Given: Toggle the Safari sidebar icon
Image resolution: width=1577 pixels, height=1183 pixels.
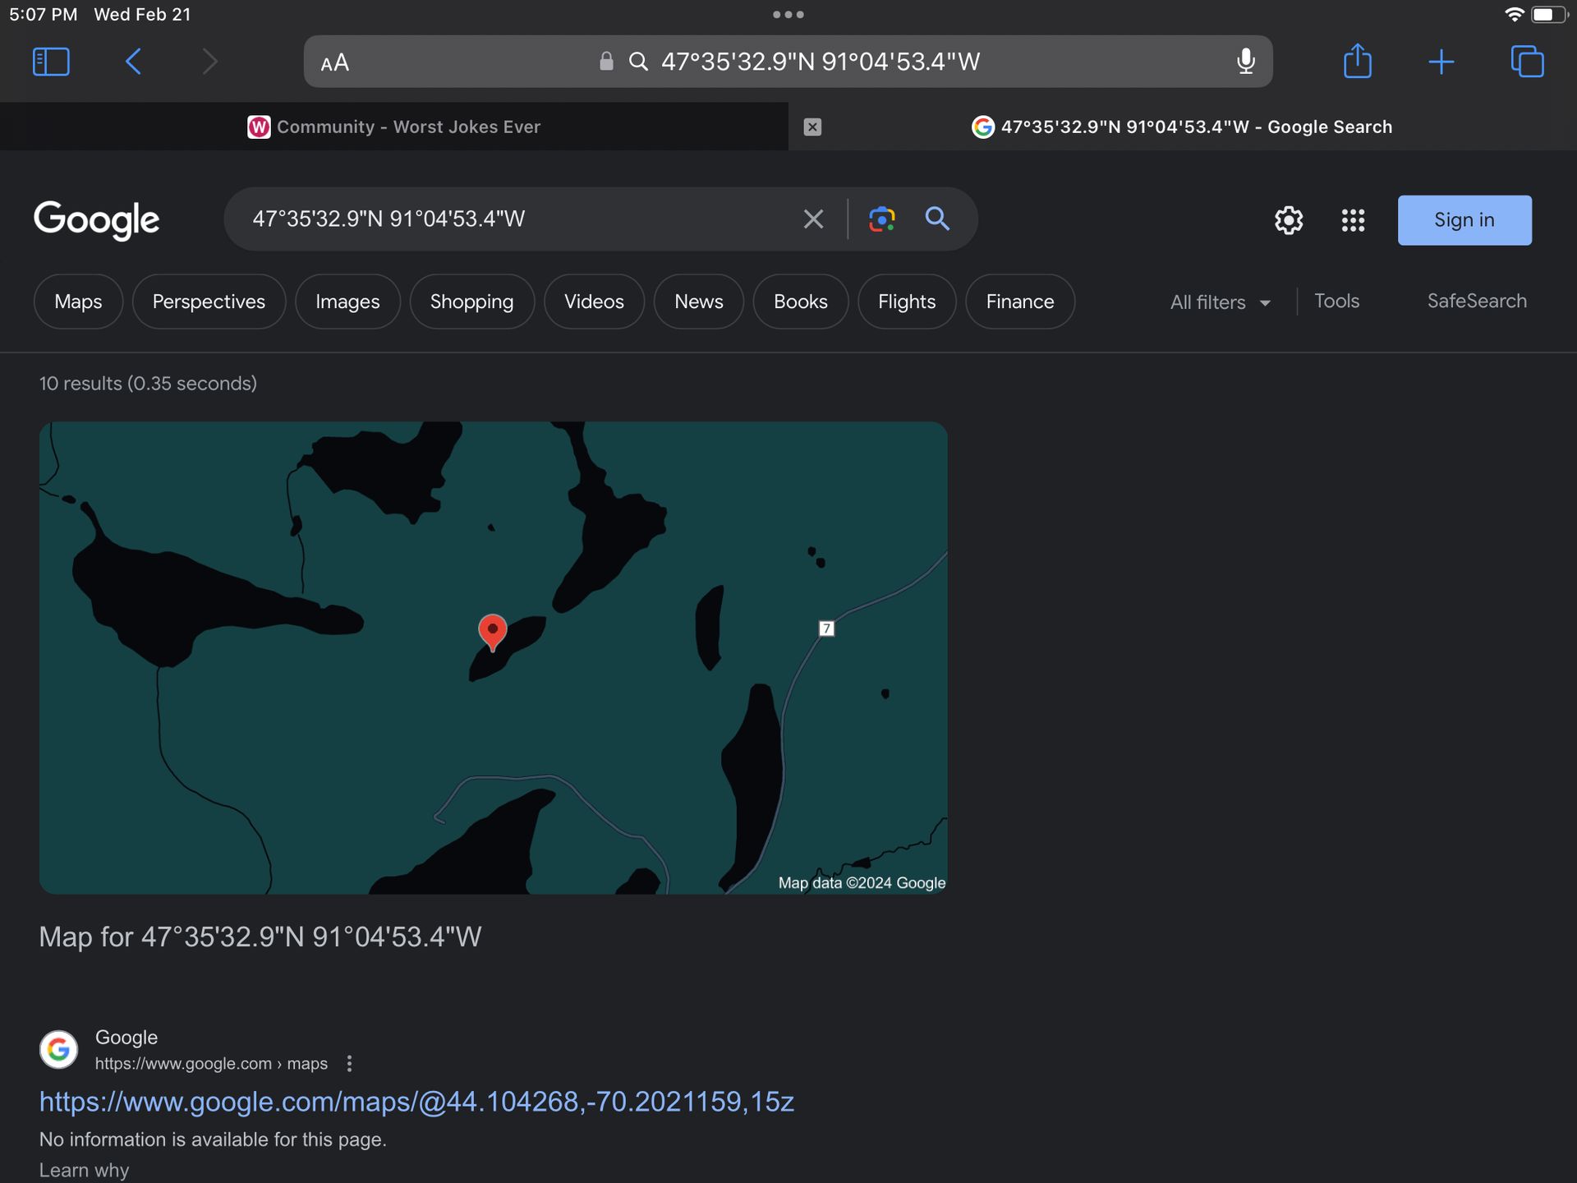Looking at the screenshot, I should 51,62.
